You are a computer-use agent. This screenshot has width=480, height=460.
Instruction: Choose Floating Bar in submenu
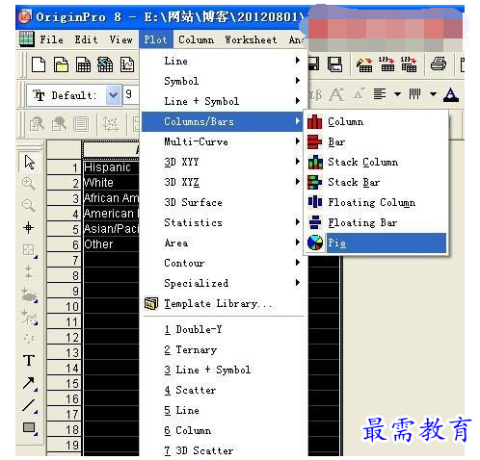(x=376, y=222)
